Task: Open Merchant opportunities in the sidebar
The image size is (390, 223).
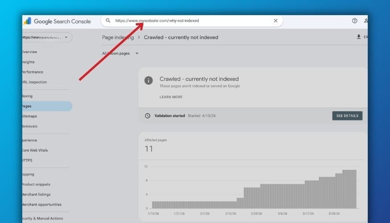Action: 42,205
